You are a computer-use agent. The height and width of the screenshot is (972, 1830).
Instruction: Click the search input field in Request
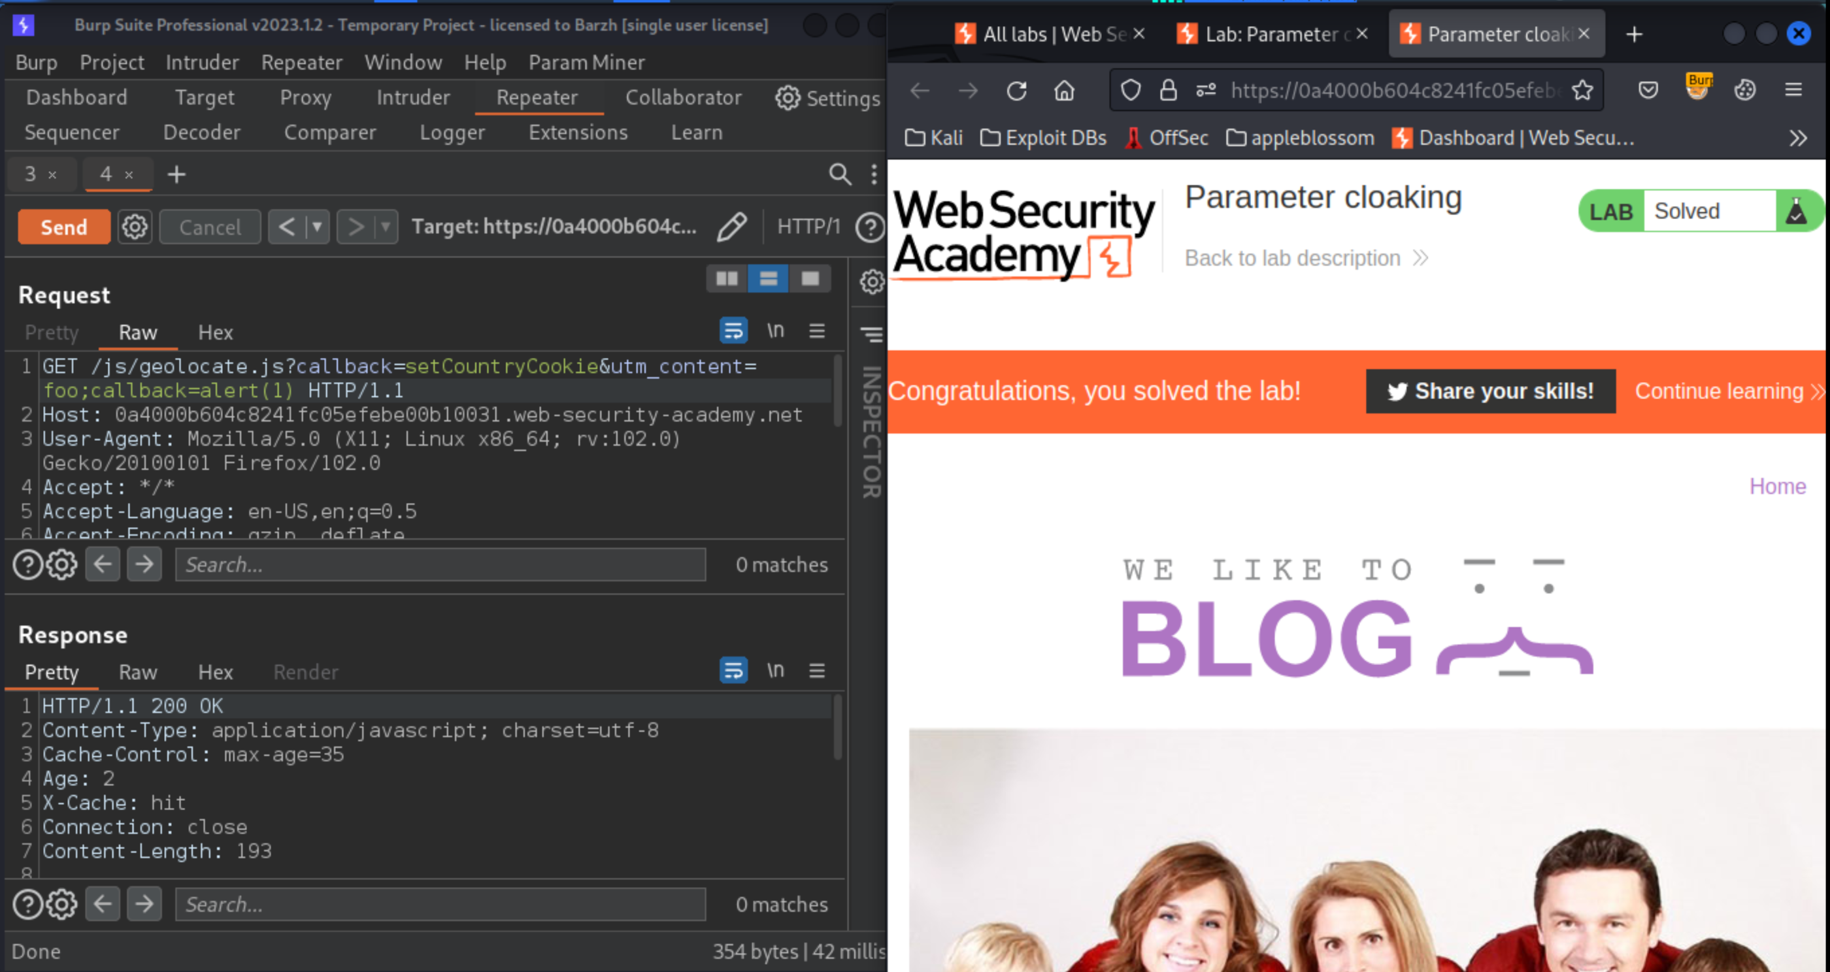click(439, 564)
